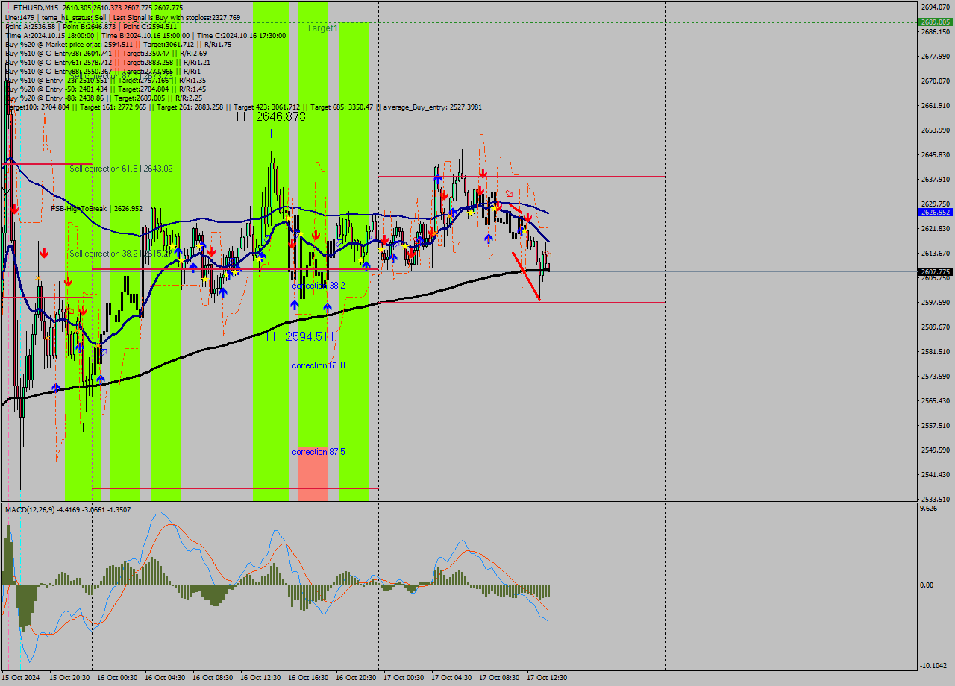Click the Target1 label
Image resolution: width=955 pixels, height=686 pixels.
(322, 28)
